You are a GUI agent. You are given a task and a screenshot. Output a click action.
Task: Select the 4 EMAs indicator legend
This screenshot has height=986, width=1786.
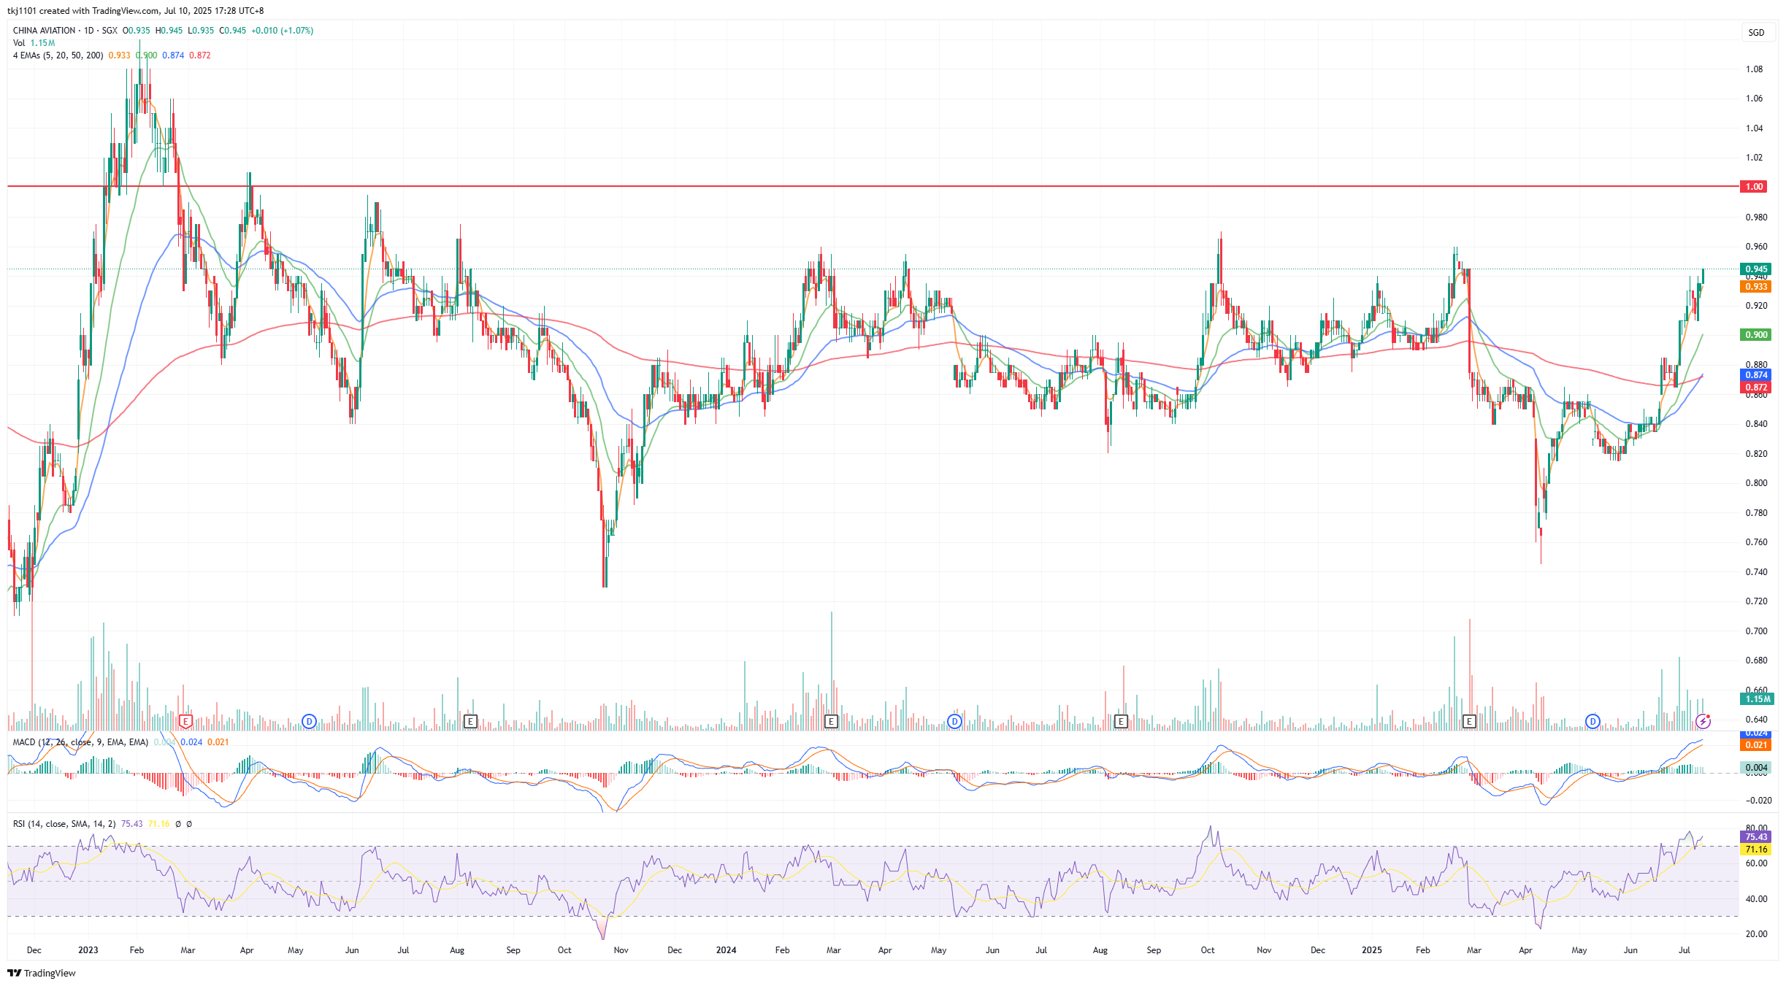[58, 55]
